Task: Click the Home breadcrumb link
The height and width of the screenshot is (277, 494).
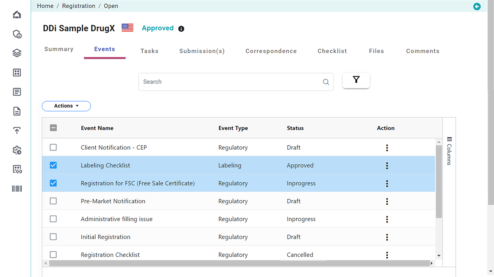Action: point(45,6)
